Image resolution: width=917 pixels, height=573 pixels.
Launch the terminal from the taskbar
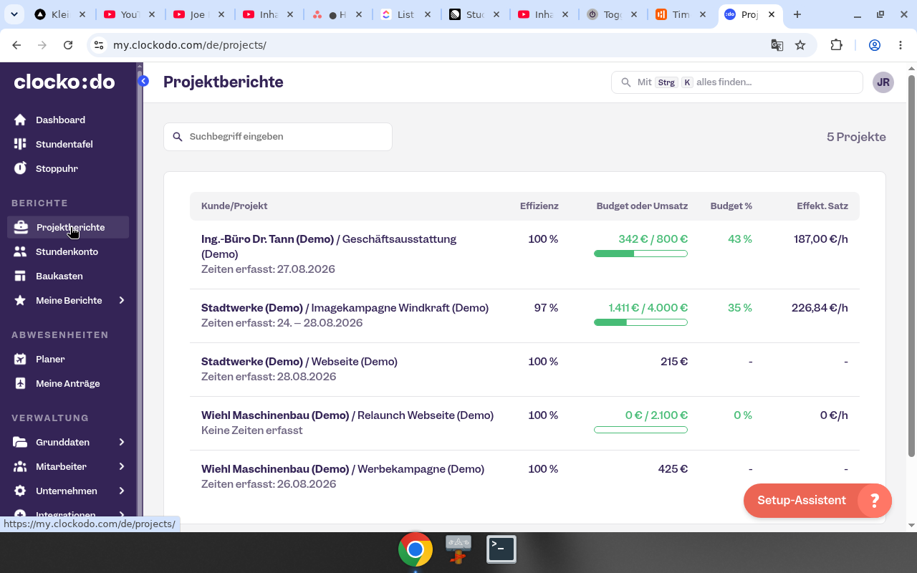point(501,549)
